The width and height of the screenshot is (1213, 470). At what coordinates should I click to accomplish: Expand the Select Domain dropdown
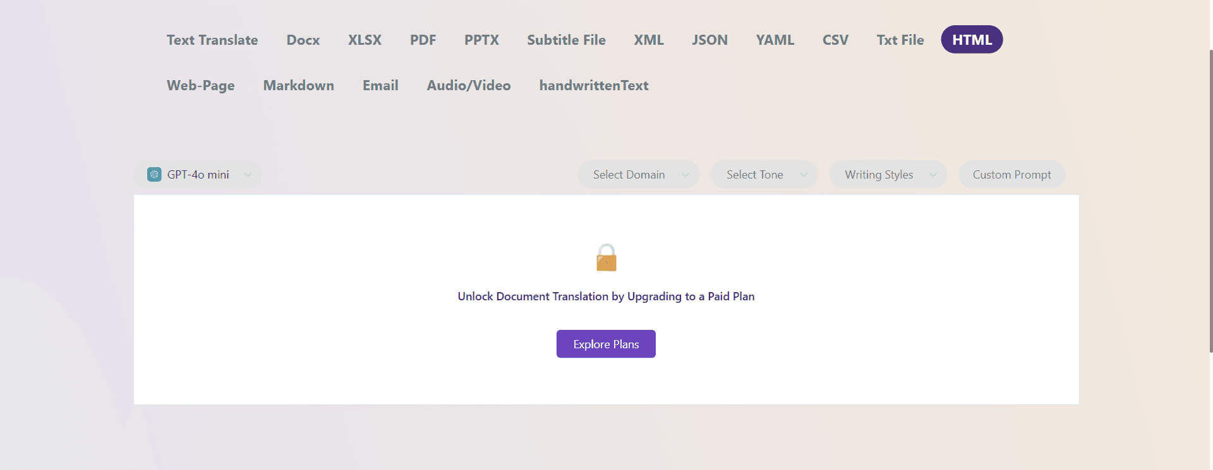[638, 175]
